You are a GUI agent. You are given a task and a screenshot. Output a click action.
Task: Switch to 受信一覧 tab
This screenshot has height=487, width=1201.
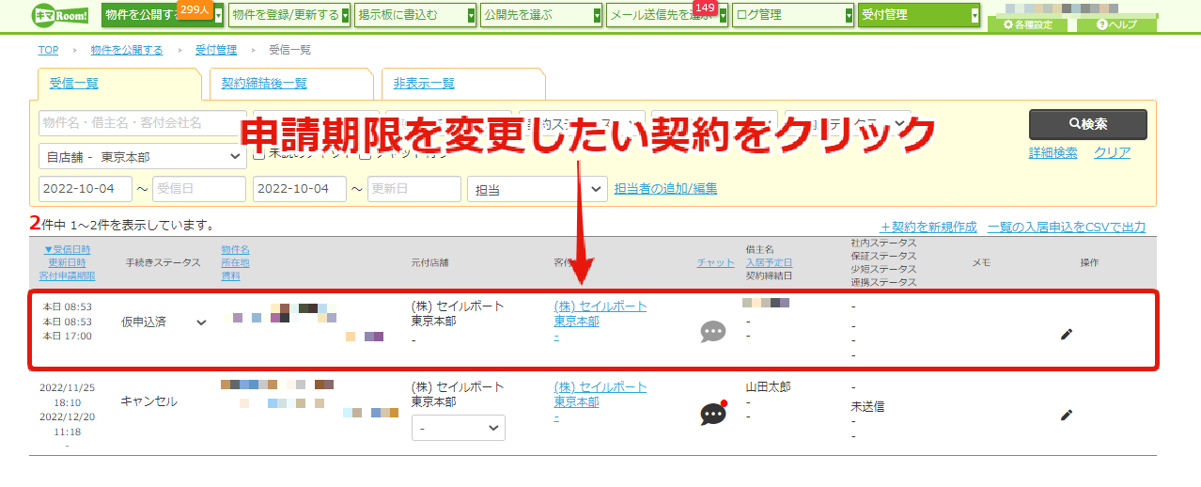74,83
